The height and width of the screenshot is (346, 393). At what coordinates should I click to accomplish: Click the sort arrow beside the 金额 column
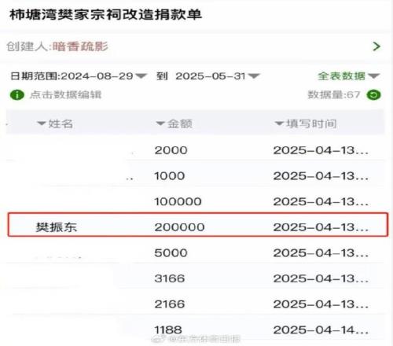(x=160, y=123)
